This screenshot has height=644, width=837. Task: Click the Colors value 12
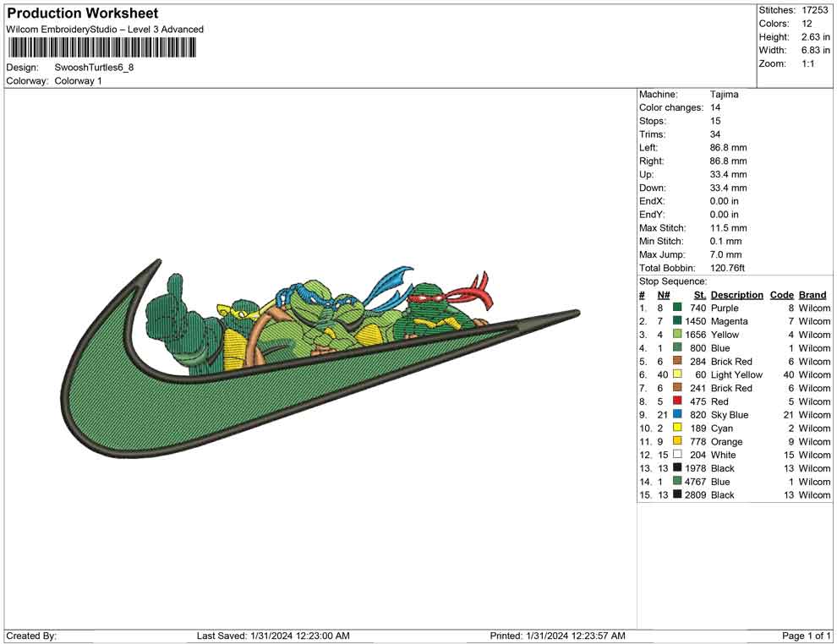[x=807, y=24]
